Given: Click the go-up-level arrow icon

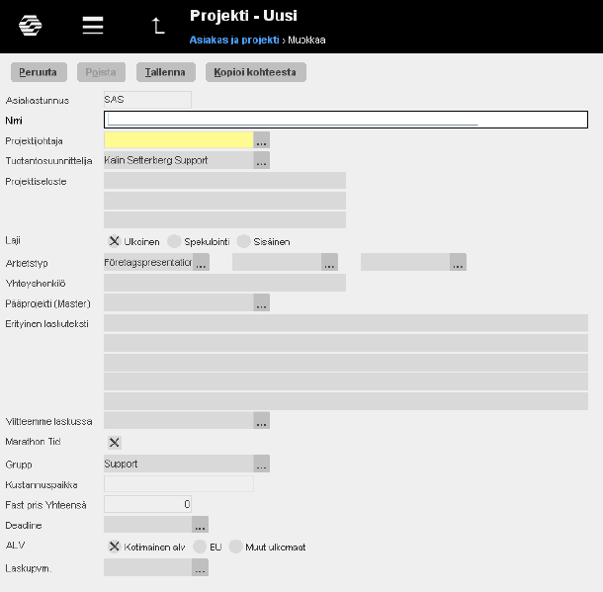Looking at the screenshot, I should click(158, 26).
